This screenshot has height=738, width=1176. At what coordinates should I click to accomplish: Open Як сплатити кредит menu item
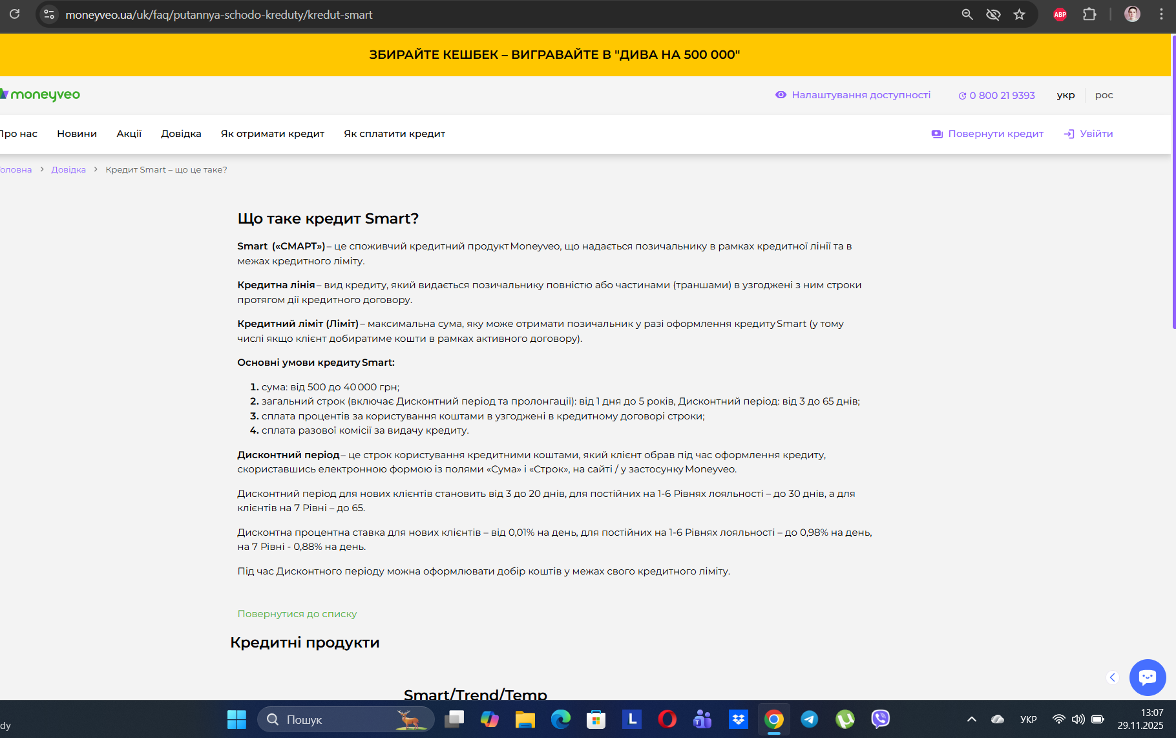[394, 134]
